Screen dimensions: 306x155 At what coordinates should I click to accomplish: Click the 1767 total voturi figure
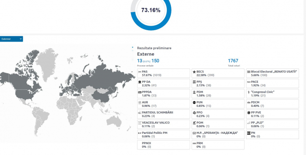click(x=233, y=61)
